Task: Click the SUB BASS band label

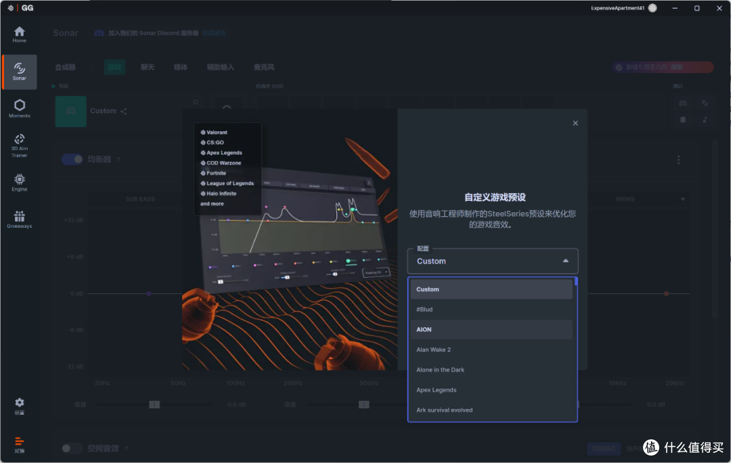Action: click(140, 199)
